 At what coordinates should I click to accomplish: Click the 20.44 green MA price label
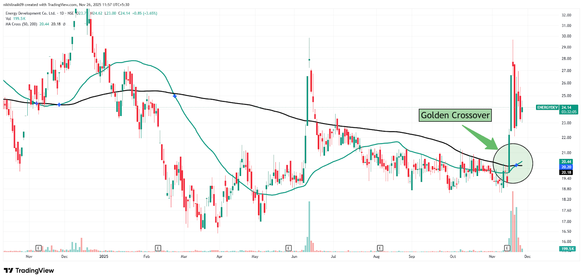566,161
